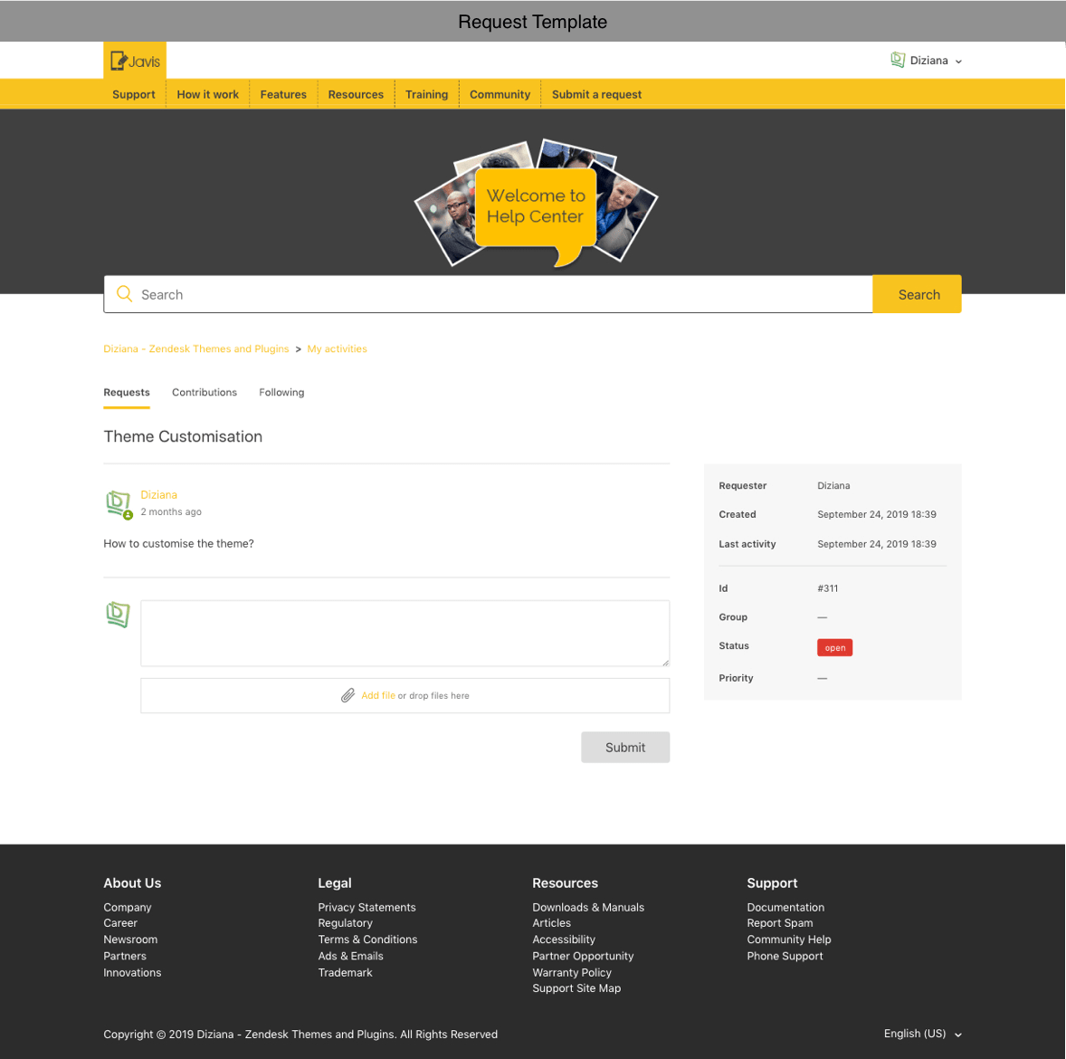Click the magnifying glass search icon
This screenshot has width=1066, height=1059.
[125, 294]
